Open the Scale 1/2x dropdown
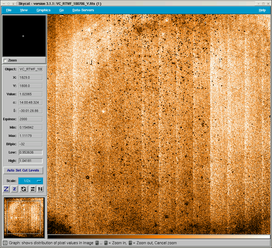Image resolution: width=272 pixels, height=248 pixels. [x=31, y=181]
